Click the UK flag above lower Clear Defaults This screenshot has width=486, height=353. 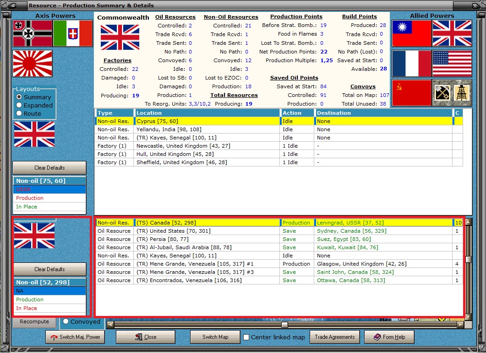34,236
